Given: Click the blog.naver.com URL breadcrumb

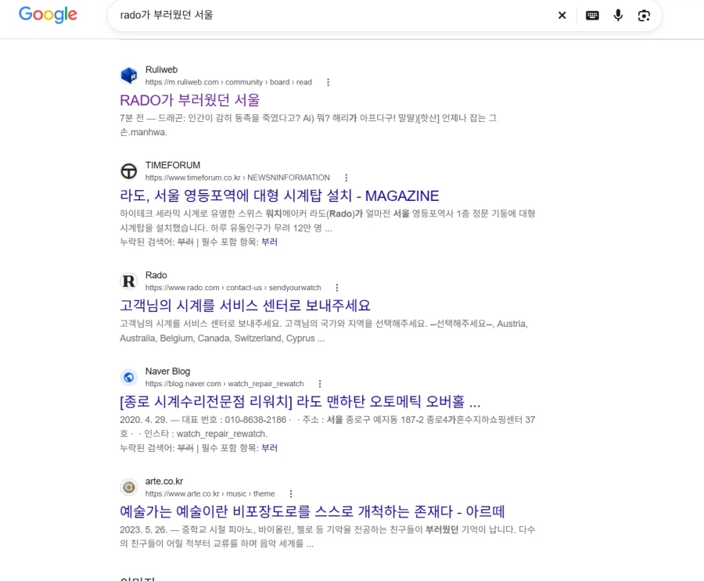Looking at the screenshot, I should (224, 384).
